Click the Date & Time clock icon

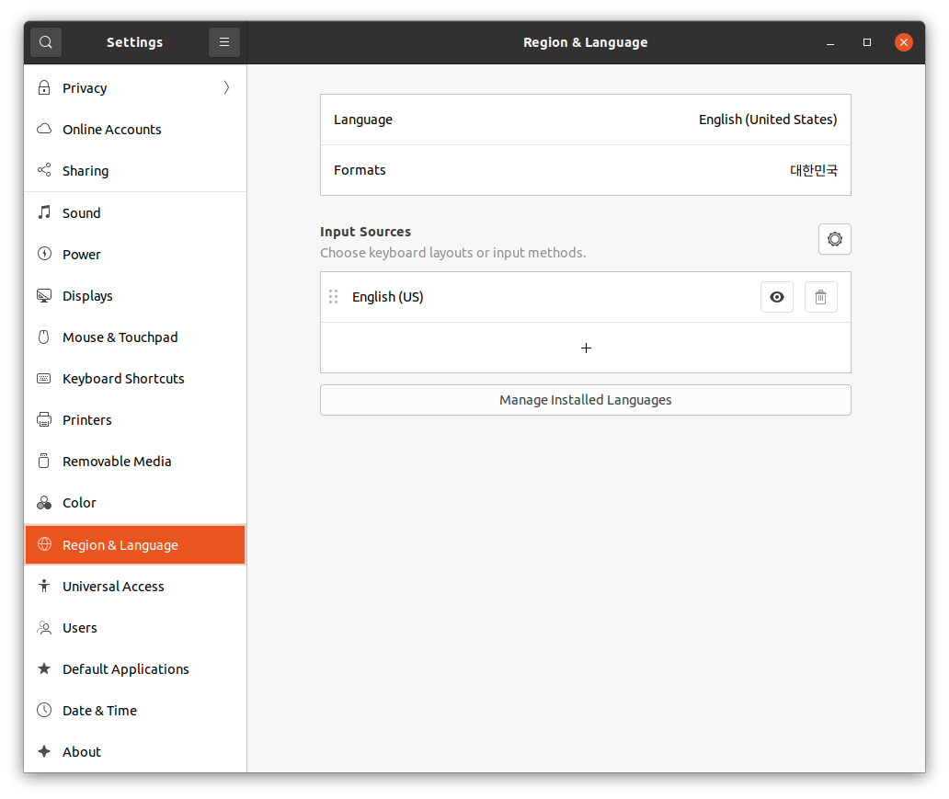(44, 711)
